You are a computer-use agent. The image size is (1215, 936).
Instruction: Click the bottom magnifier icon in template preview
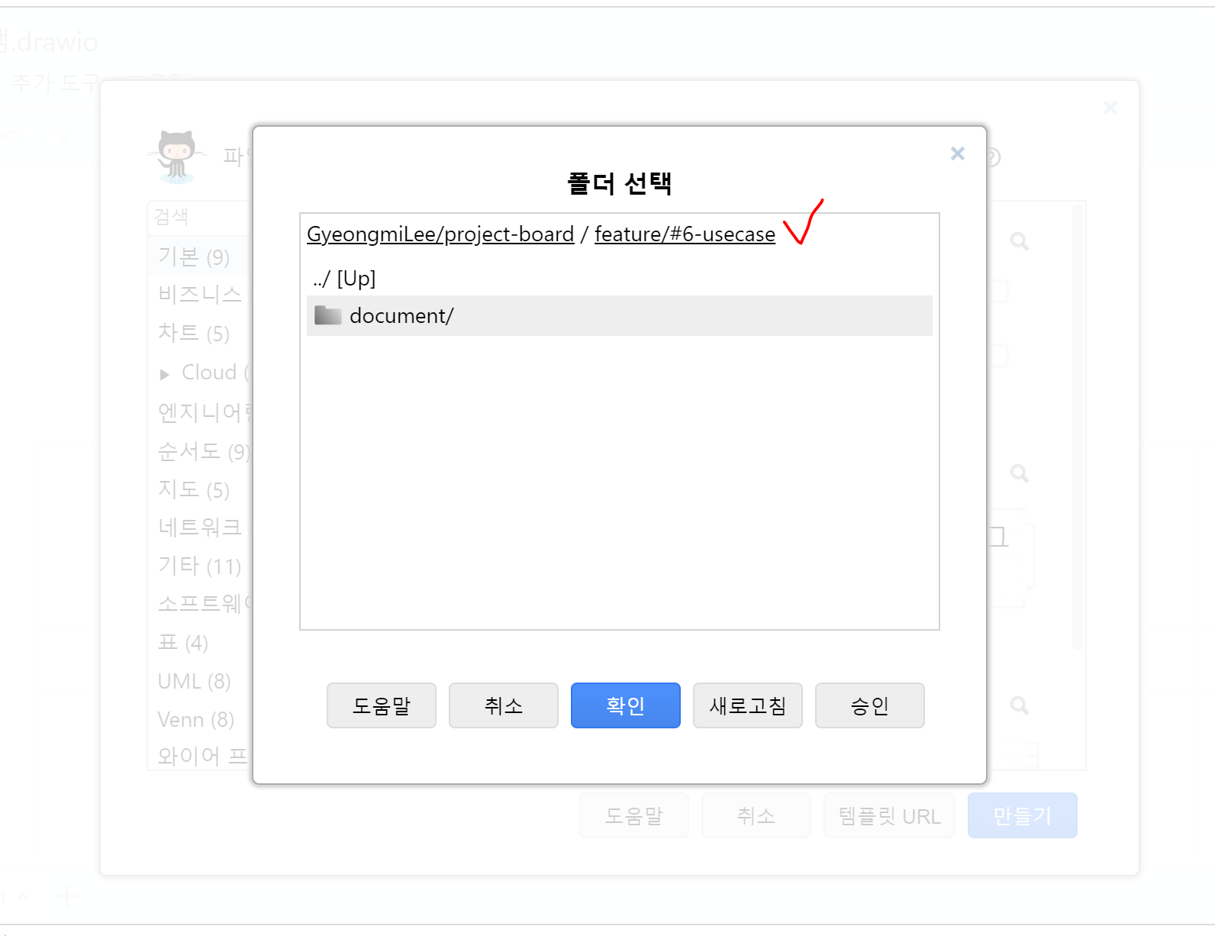pos(1020,705)
